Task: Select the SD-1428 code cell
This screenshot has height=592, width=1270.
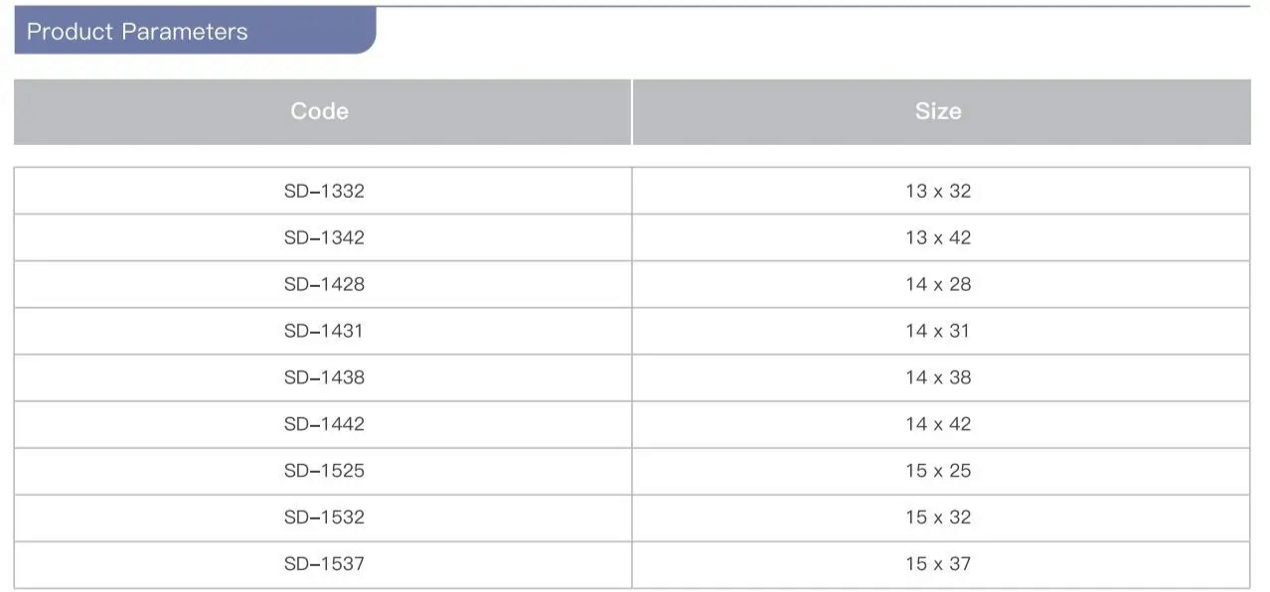Action: point(324,284)
